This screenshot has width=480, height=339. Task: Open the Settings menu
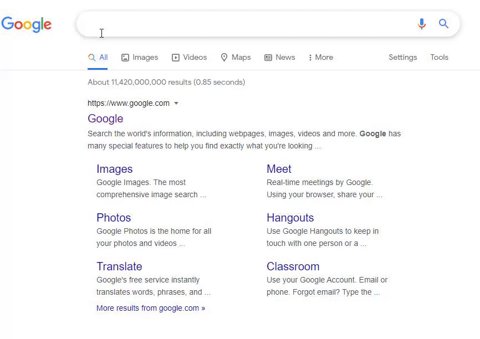click(x=402, y=58)
